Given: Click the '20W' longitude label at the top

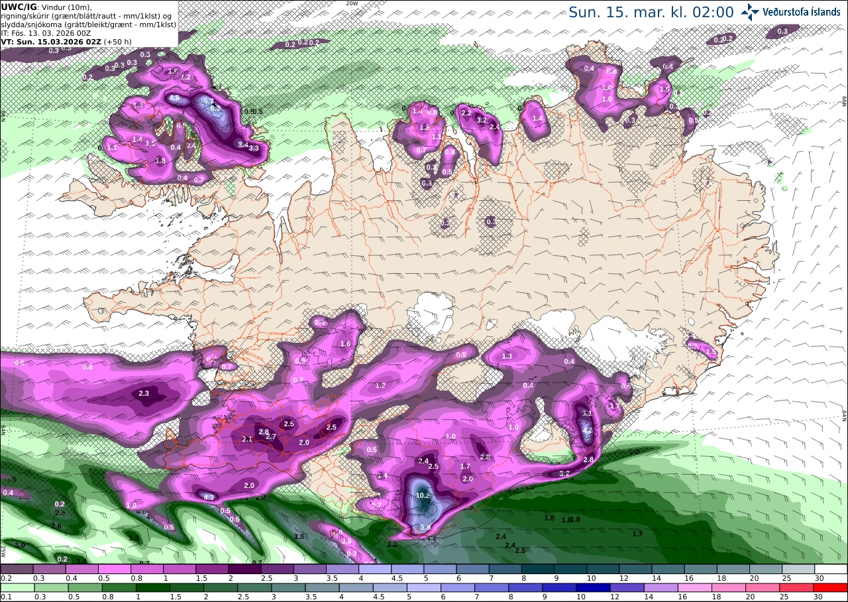Looking at the screenshot, I should [351, 3].
